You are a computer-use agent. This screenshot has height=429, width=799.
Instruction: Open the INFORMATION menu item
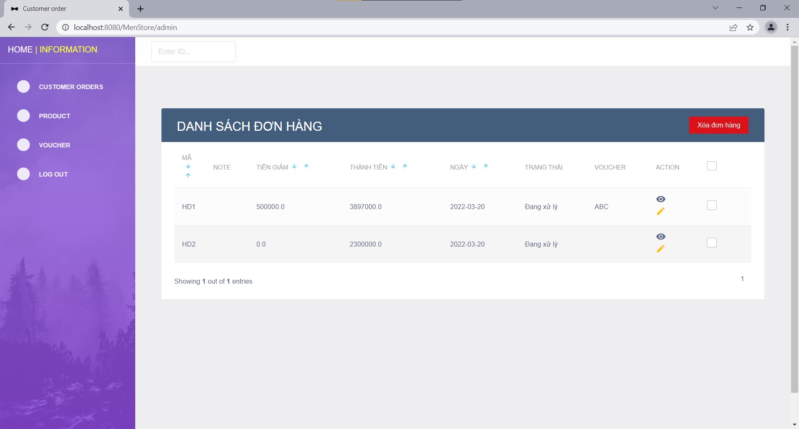68,49
